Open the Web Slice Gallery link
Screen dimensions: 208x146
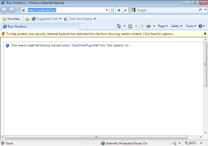tap(80, 19)
